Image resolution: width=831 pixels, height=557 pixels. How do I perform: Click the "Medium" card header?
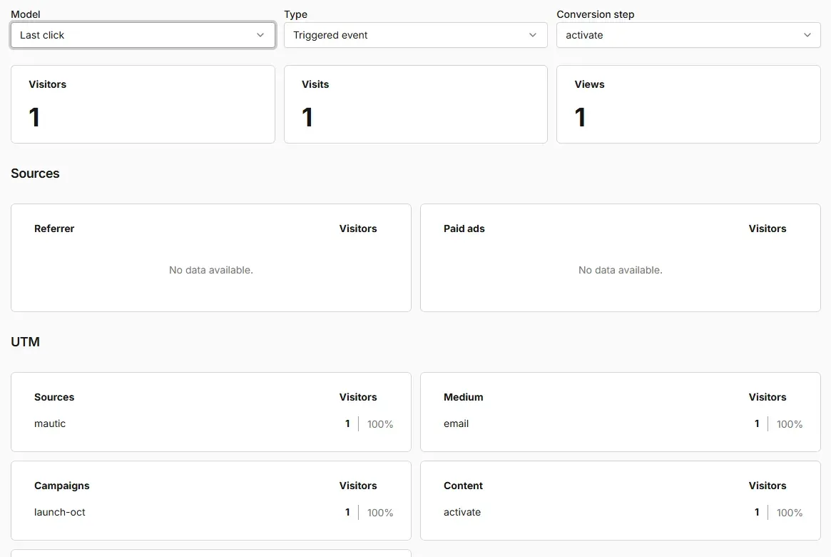463,397
